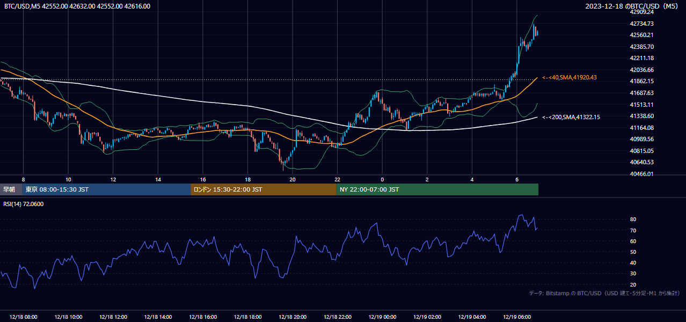Click hour tick 8 under the price chart
Image resolution: width=686 pixels, height=322 pixels.
coord(23,179)
